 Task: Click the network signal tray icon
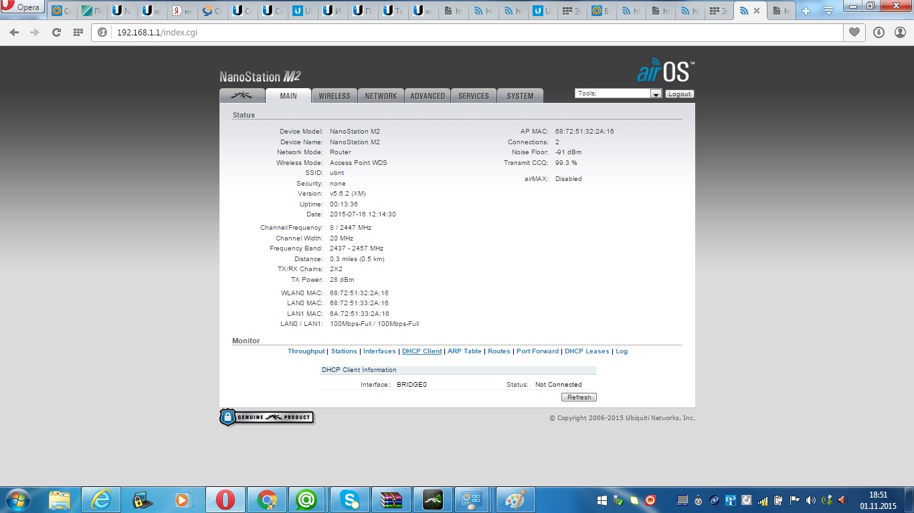[x=763, y=500]
